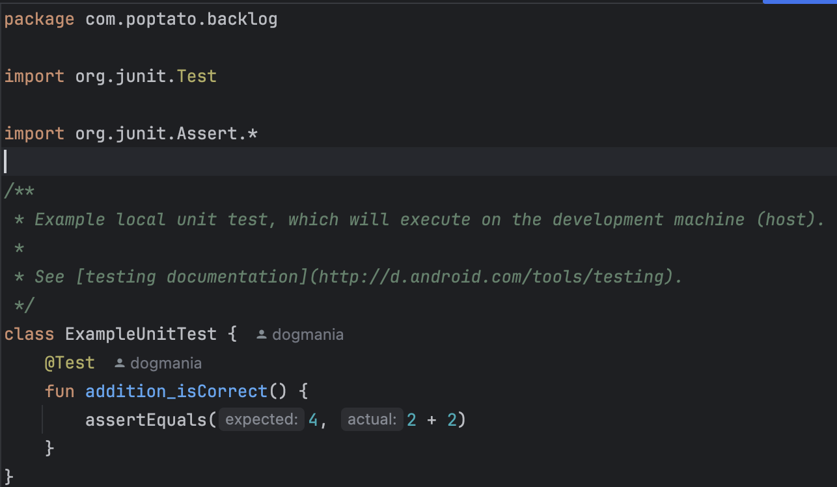Click the 'dogmania' author label on class line
Screen dimensions: 837x487
point(308,334)
